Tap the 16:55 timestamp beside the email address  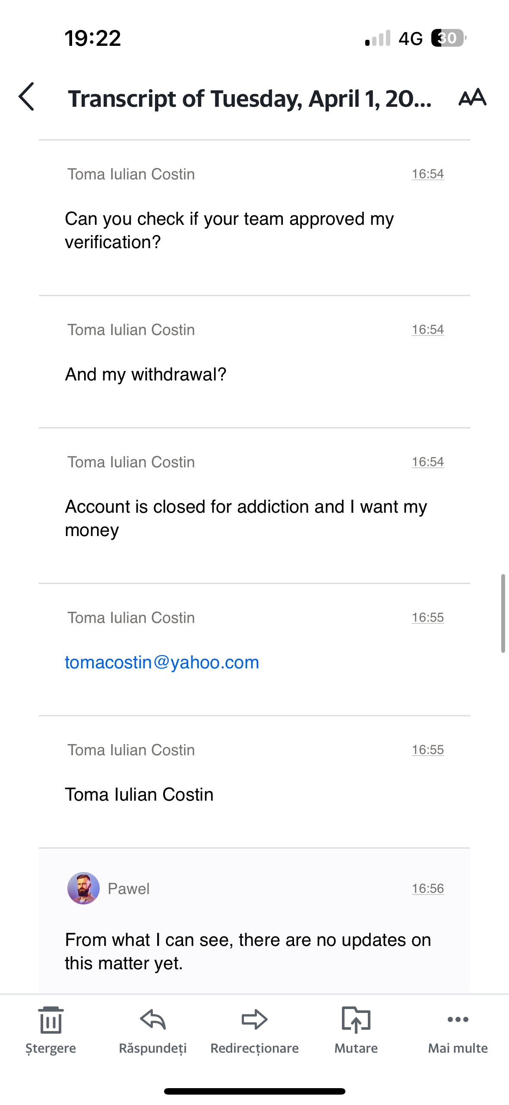point(427,617)
